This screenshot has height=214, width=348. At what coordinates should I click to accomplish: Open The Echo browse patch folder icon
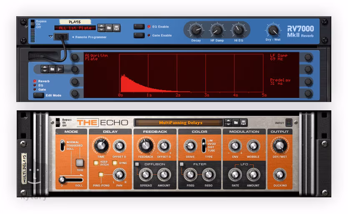pos(236,122)
